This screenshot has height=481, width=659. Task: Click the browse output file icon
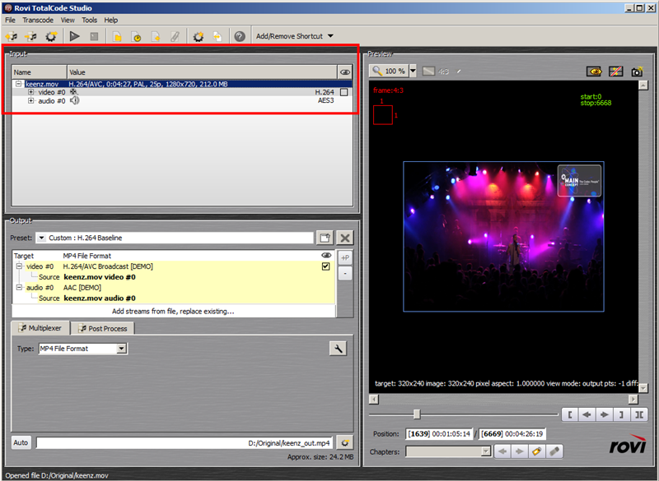click(344, 443)
